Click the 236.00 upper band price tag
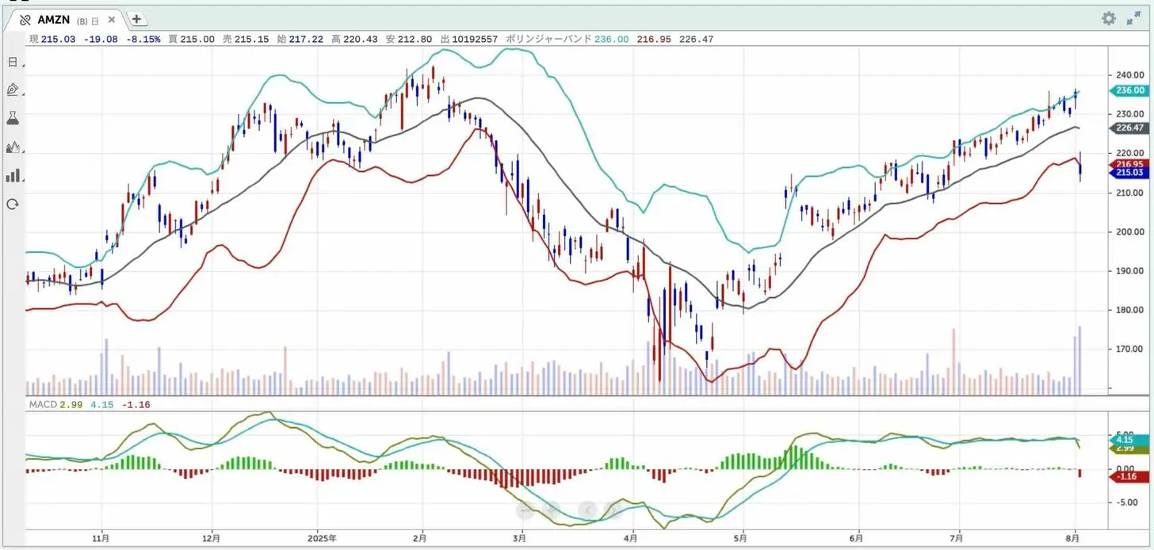Viewport: 1154px width, 550px height. [1128, 90]
